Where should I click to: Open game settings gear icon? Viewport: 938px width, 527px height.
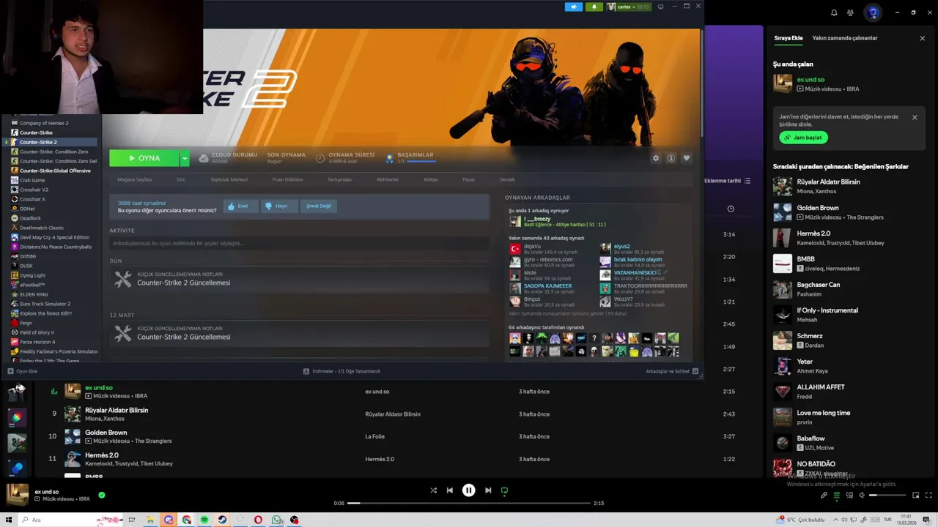coord(656,158)
